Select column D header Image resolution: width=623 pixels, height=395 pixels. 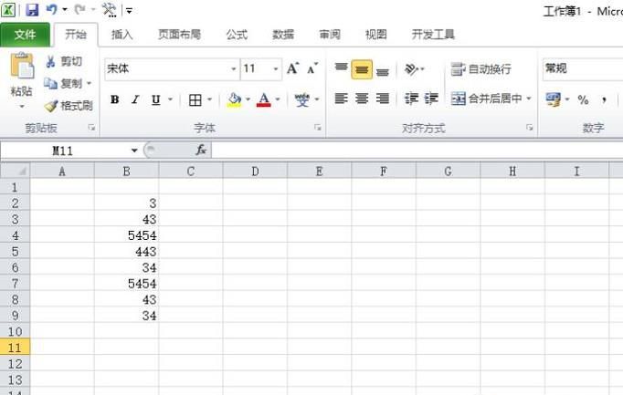click(x=255, y=171)
